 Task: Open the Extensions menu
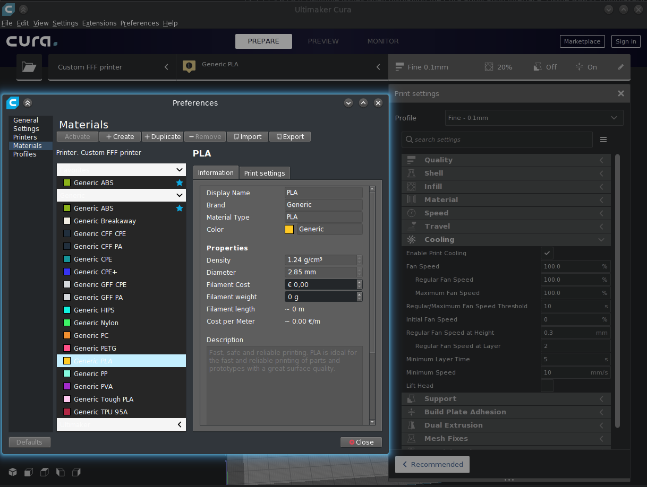(x=99, y=23)
